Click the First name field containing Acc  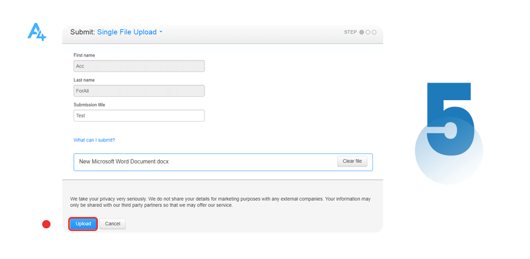[139, 66]
